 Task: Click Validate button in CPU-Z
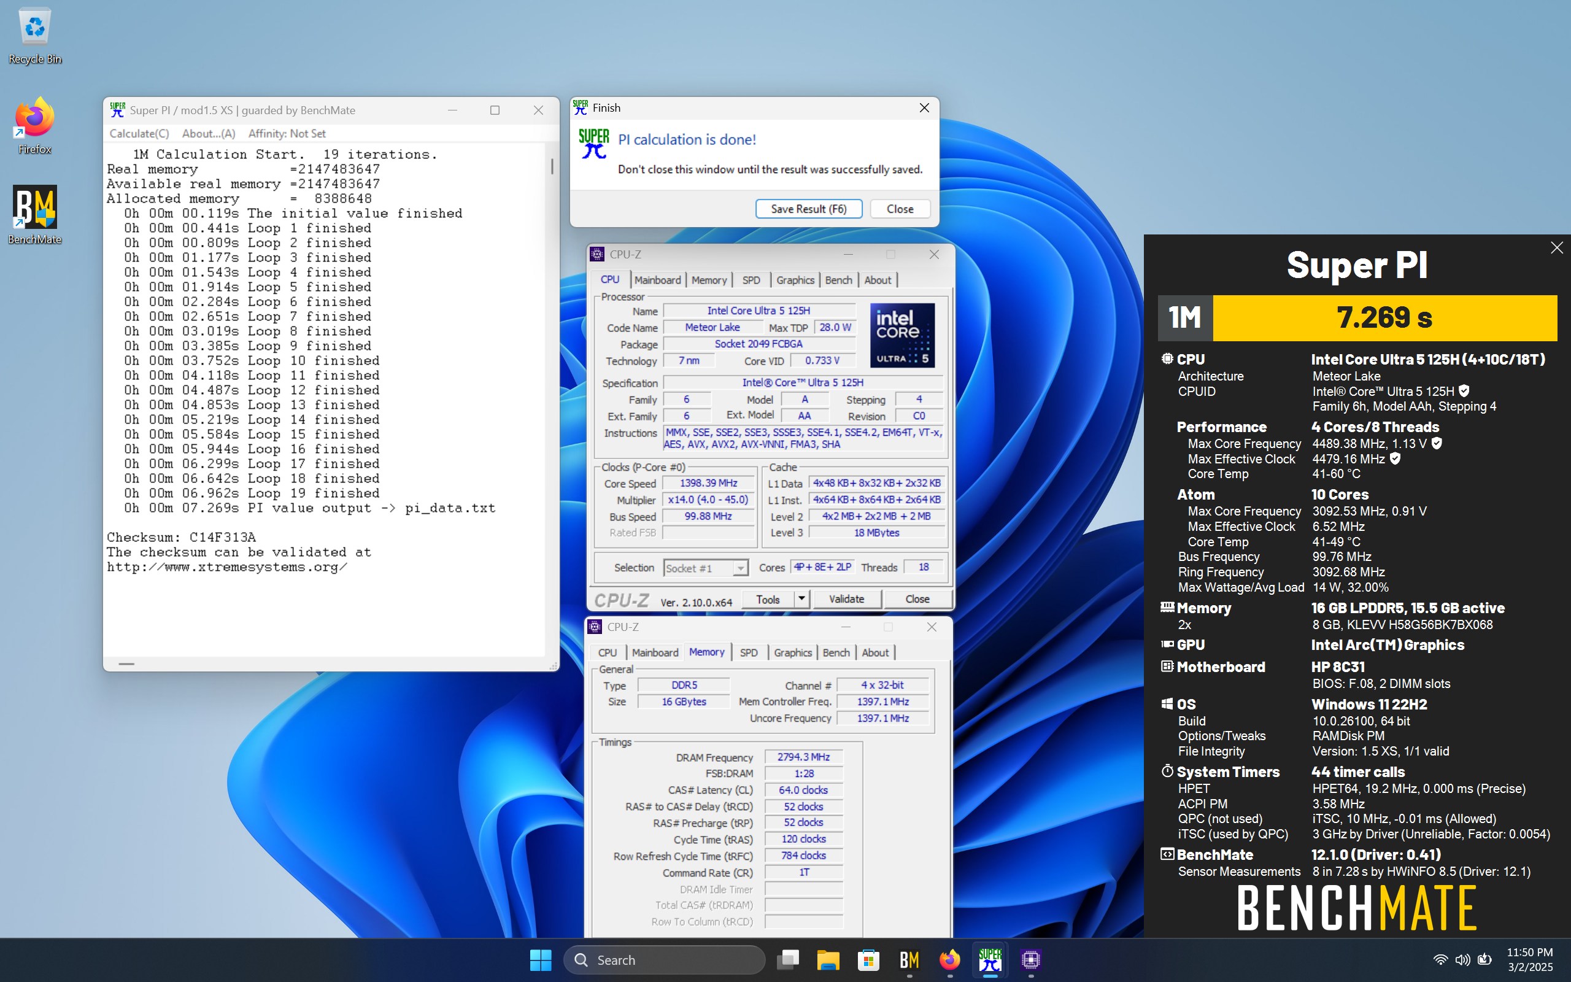pos(846,599)
